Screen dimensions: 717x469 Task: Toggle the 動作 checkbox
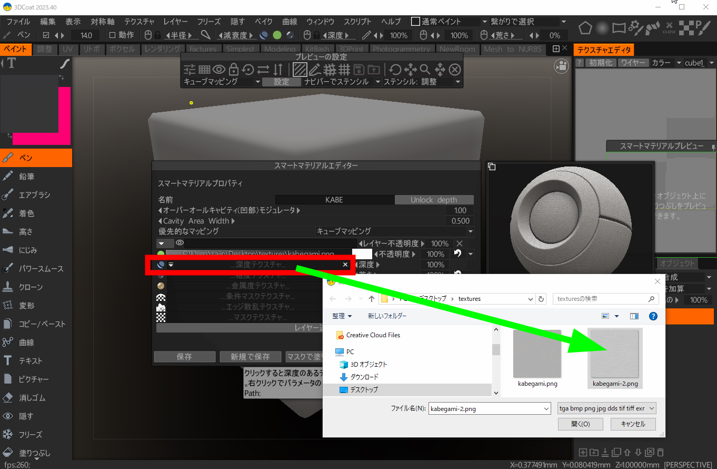point(112,35)
